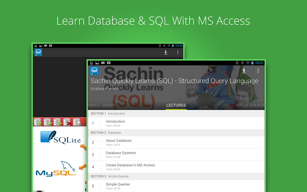307x192 pixels.
Task: Click the SECTION 3 Simple Queries header
Action: 176,176
